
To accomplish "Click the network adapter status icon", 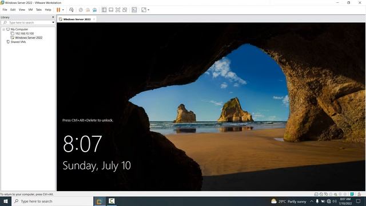I will pos(326,194).
